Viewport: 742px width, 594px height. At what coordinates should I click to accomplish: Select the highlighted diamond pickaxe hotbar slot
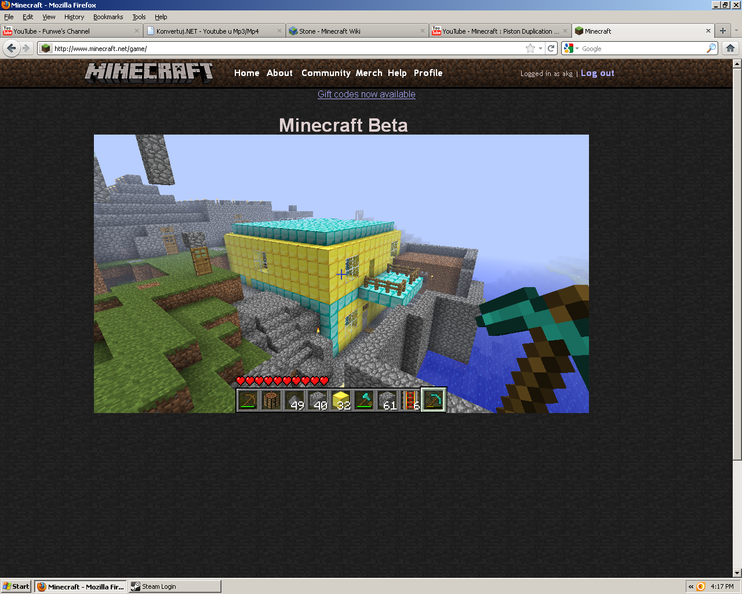click(434, 400)
